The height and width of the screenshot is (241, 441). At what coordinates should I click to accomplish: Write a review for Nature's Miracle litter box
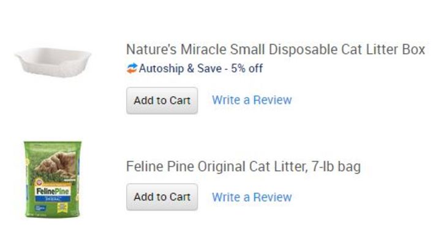point(252,100)
